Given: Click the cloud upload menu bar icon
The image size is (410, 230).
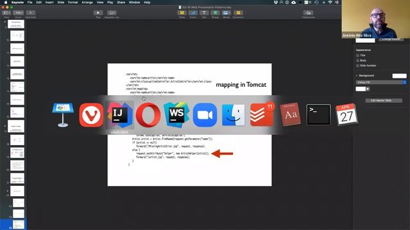Looking at the screenshot, I should (x=293, y=3).
